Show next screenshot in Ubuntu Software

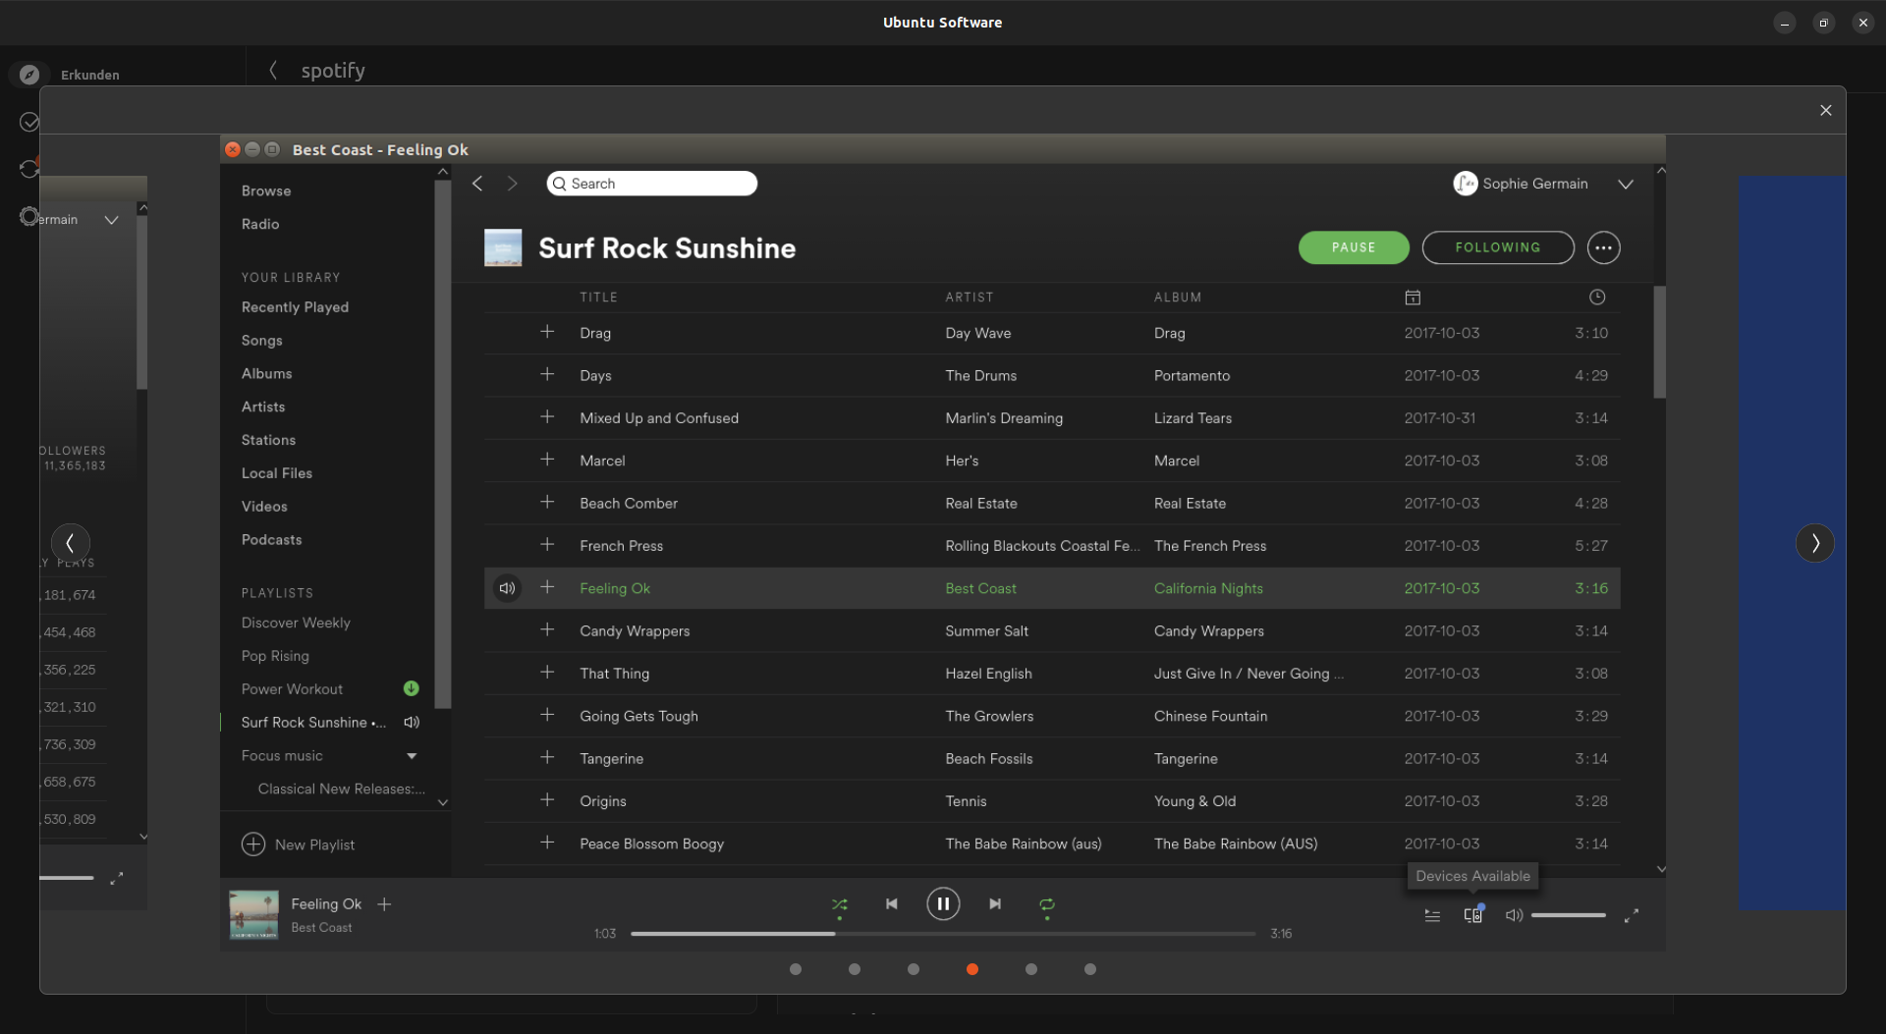pyautogui.click(x=1814, y=543)
